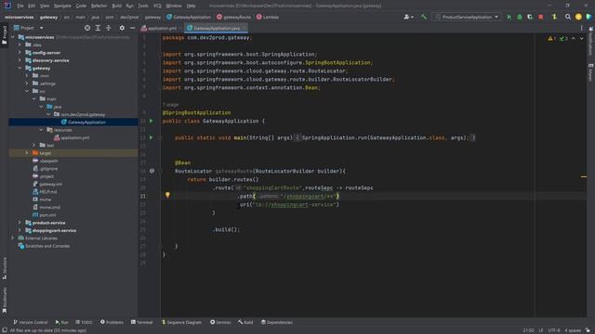Open the Notifications side panel

591,41
